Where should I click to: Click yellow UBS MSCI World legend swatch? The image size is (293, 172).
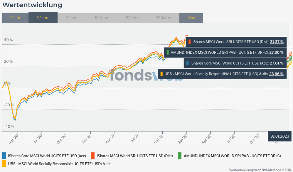click(x=4, y=163)
